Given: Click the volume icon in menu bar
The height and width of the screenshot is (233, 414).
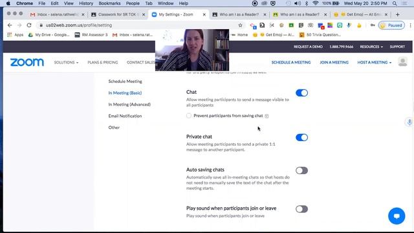Looking at the screenshot, I should [x=298, y=3].
